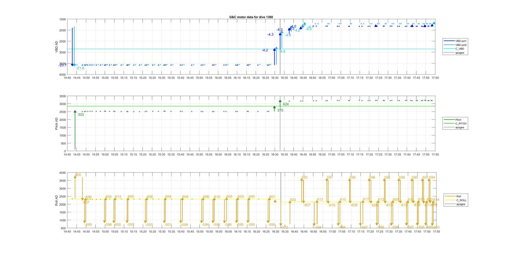Click the "572" roll label at apogee
Viewport: 517px width, 256px height.
click(x=285, y=228)
